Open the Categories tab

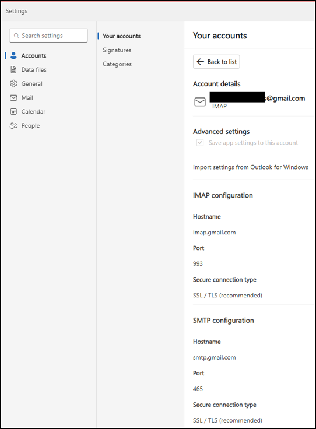[117, 64]
